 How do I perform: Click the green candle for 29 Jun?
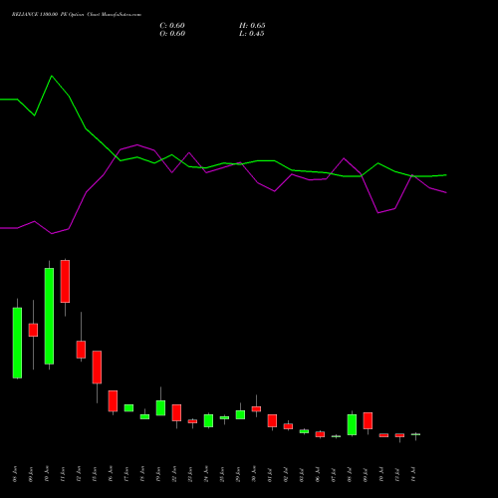[x=240, y=414]
